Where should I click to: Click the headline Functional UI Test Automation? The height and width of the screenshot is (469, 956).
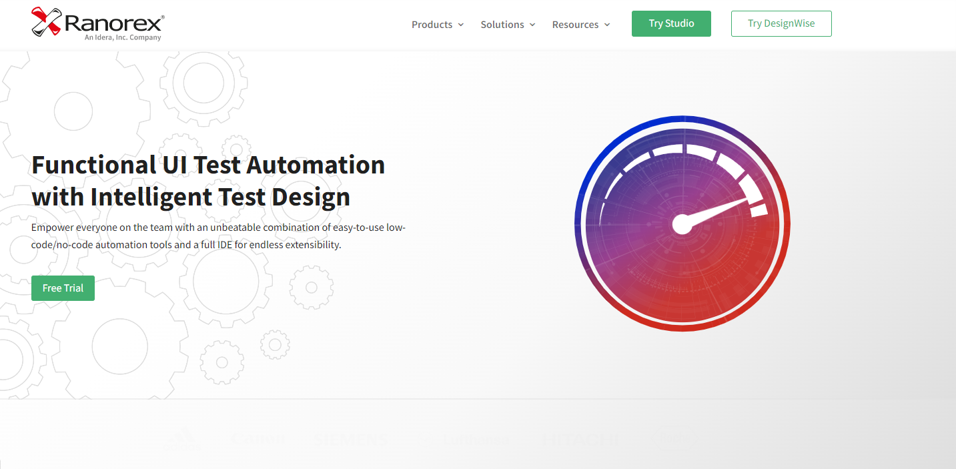point(208,165)
